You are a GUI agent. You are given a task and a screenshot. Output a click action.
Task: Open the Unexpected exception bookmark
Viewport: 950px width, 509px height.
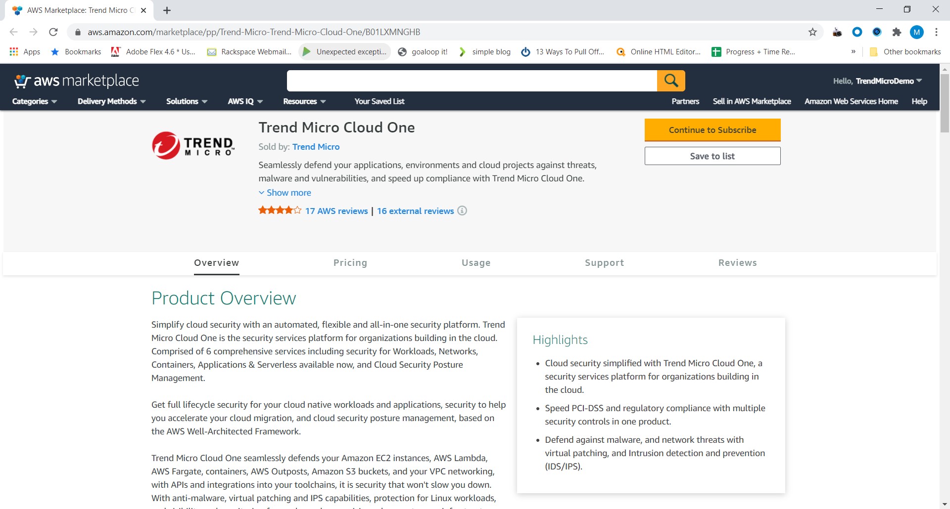point(344,52)
